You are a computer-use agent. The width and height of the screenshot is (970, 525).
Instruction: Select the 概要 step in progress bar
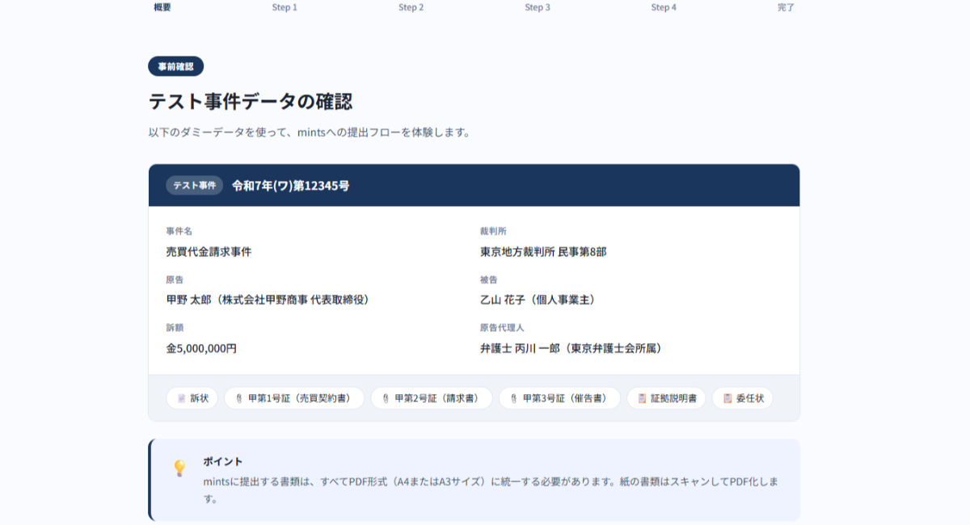point(162,7)
